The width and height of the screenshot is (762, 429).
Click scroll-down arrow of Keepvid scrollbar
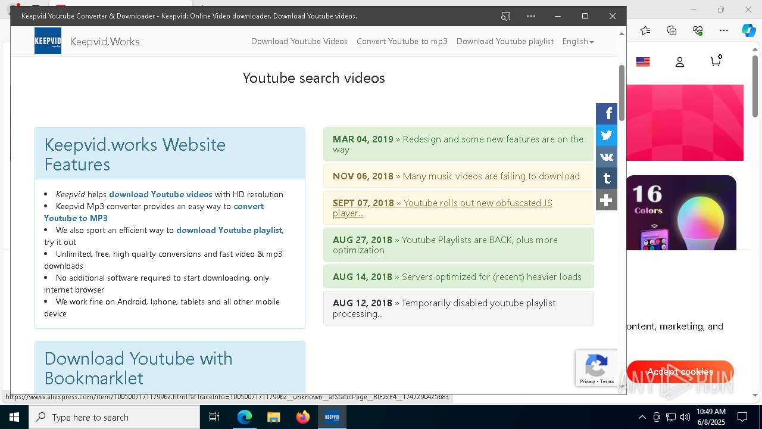(622, 387)
